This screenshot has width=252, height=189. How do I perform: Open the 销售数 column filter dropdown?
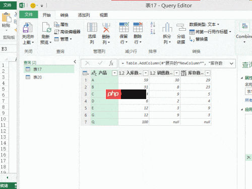pyautogui.click(x=176, y=73)
